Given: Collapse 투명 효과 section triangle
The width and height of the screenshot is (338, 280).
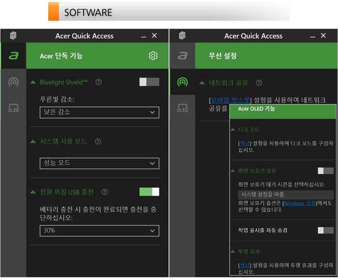Looking at the screenshot, I should point(233,252).
